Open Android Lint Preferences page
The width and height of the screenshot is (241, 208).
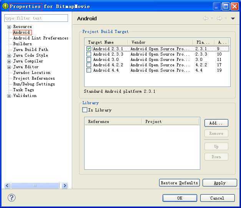(x=41, y=38)
